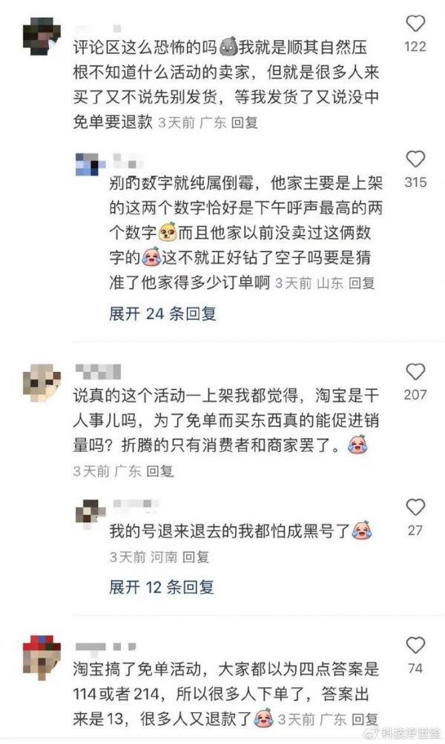Screen dimensions: 445x744
Task: Reply to the 河南 user's comment
Action: [x=195, y=557]
